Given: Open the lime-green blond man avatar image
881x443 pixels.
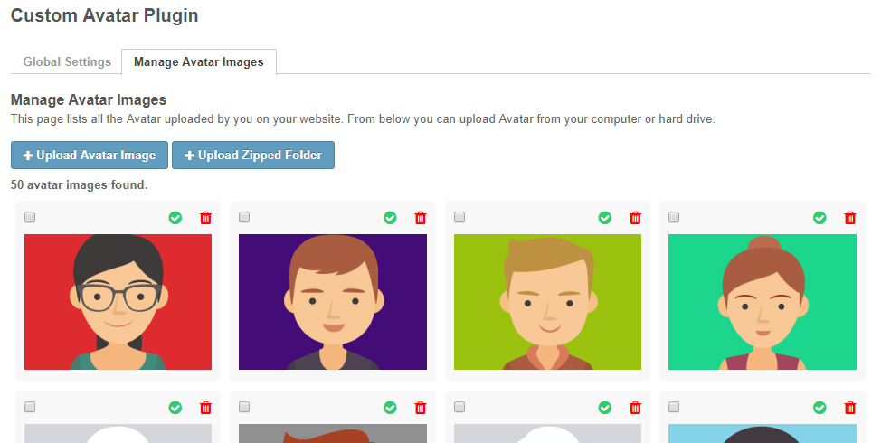Looking at the screenshot, I should tap(547, 302).
